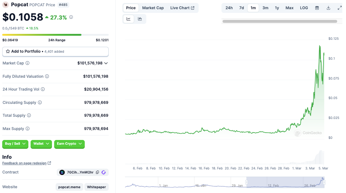
Task: Select the 24h time range
Action: point(229,8)
